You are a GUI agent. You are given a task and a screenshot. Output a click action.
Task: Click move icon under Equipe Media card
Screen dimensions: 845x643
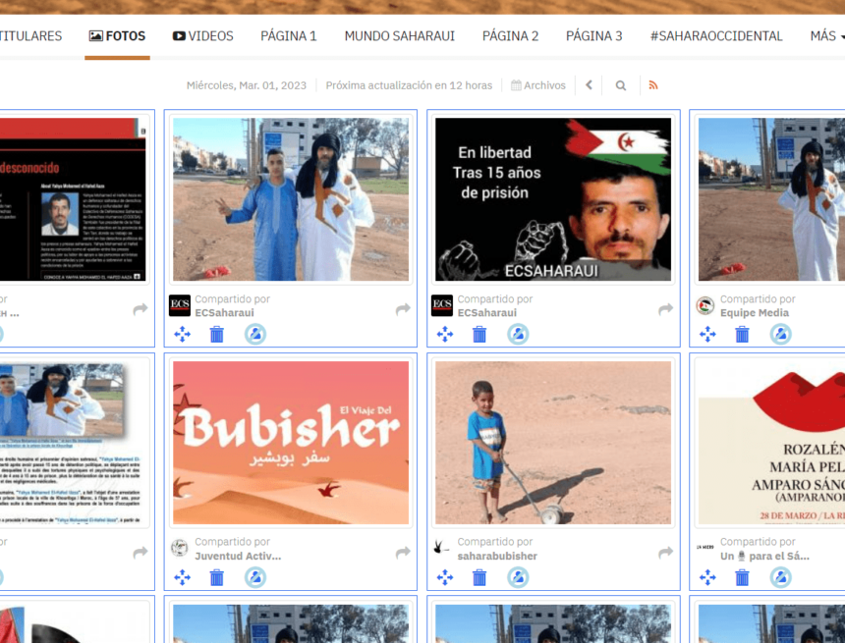[x=707, y=334]
